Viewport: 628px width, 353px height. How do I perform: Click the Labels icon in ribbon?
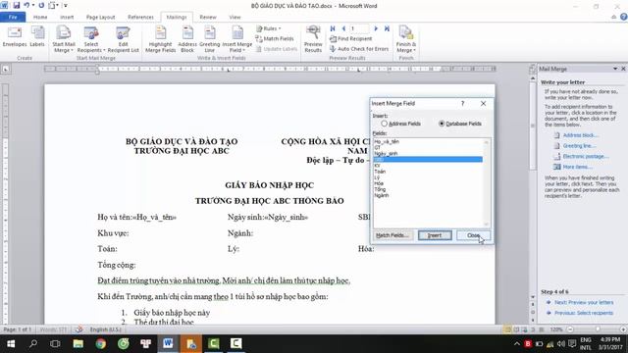tap(37, 37)
